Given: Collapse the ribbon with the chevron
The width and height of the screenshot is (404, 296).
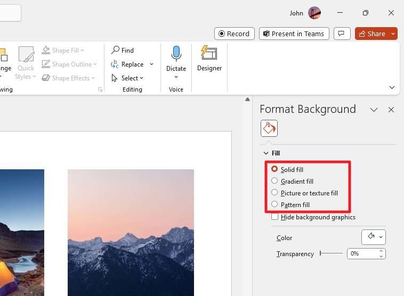Looking at the screenshot, I should click(392, 87).
